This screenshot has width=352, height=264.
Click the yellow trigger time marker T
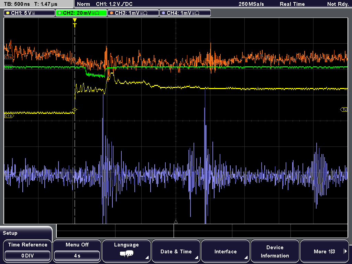(x=75, y=22)
